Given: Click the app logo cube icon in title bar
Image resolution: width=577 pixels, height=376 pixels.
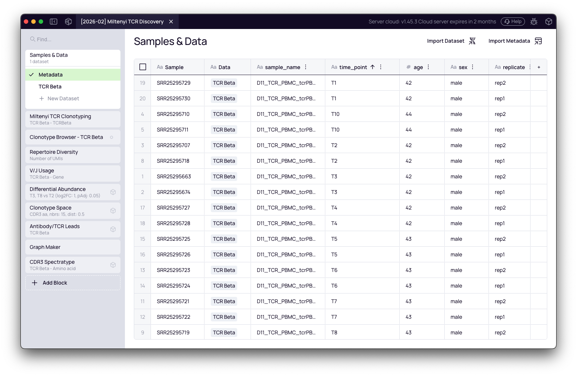Looking at the screenshot, I should tap(68, 22).
